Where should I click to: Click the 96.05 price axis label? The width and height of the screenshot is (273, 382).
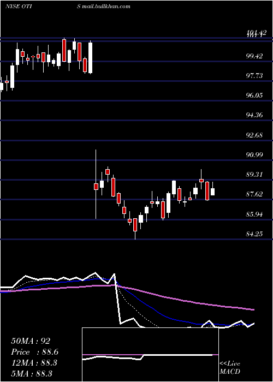tap(254, 95)
